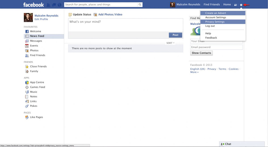Open the Edit Profile link
Screen dimensions: 268x147
pyautogui.click(x=41, y=19)
